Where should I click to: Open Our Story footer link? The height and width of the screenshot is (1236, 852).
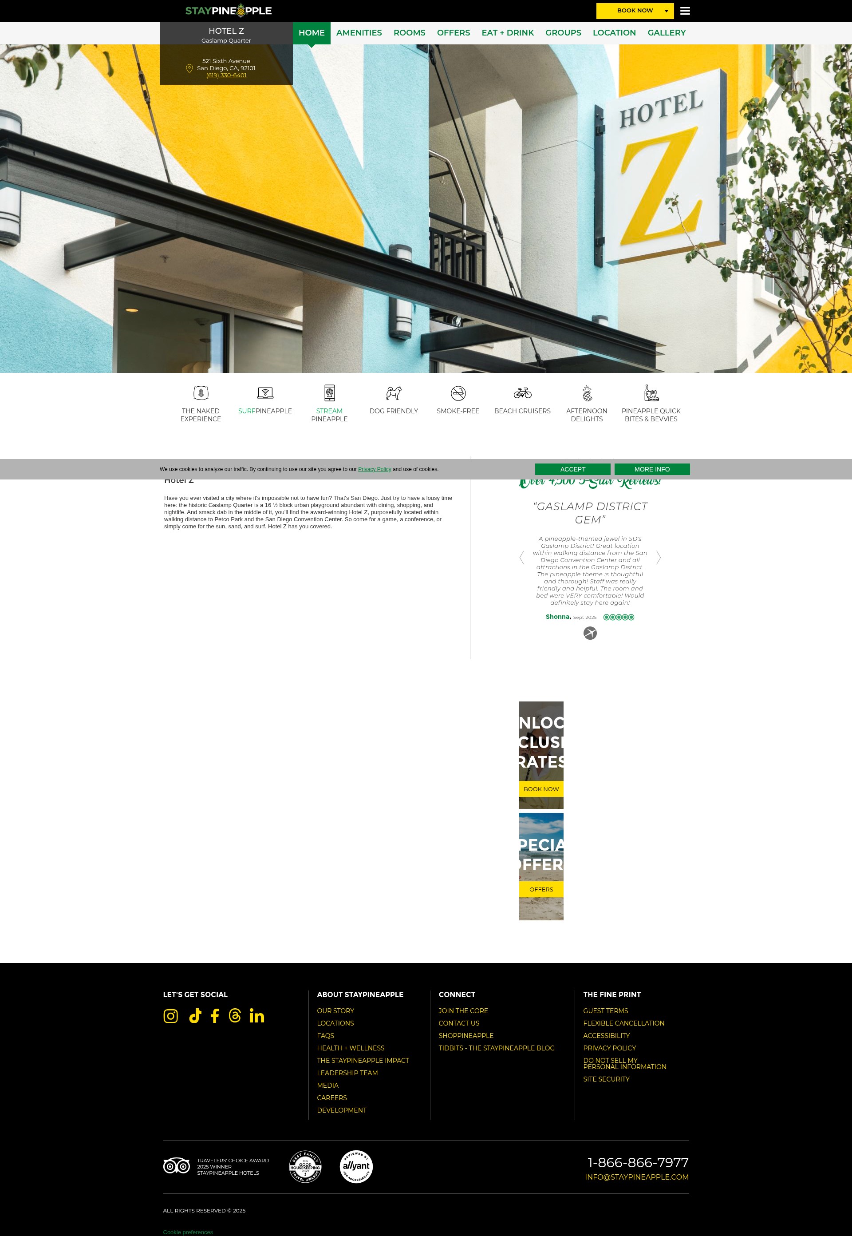[x=335, y=1010]
